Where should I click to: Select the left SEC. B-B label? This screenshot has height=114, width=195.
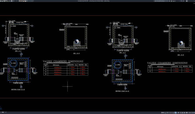point(76,53)
